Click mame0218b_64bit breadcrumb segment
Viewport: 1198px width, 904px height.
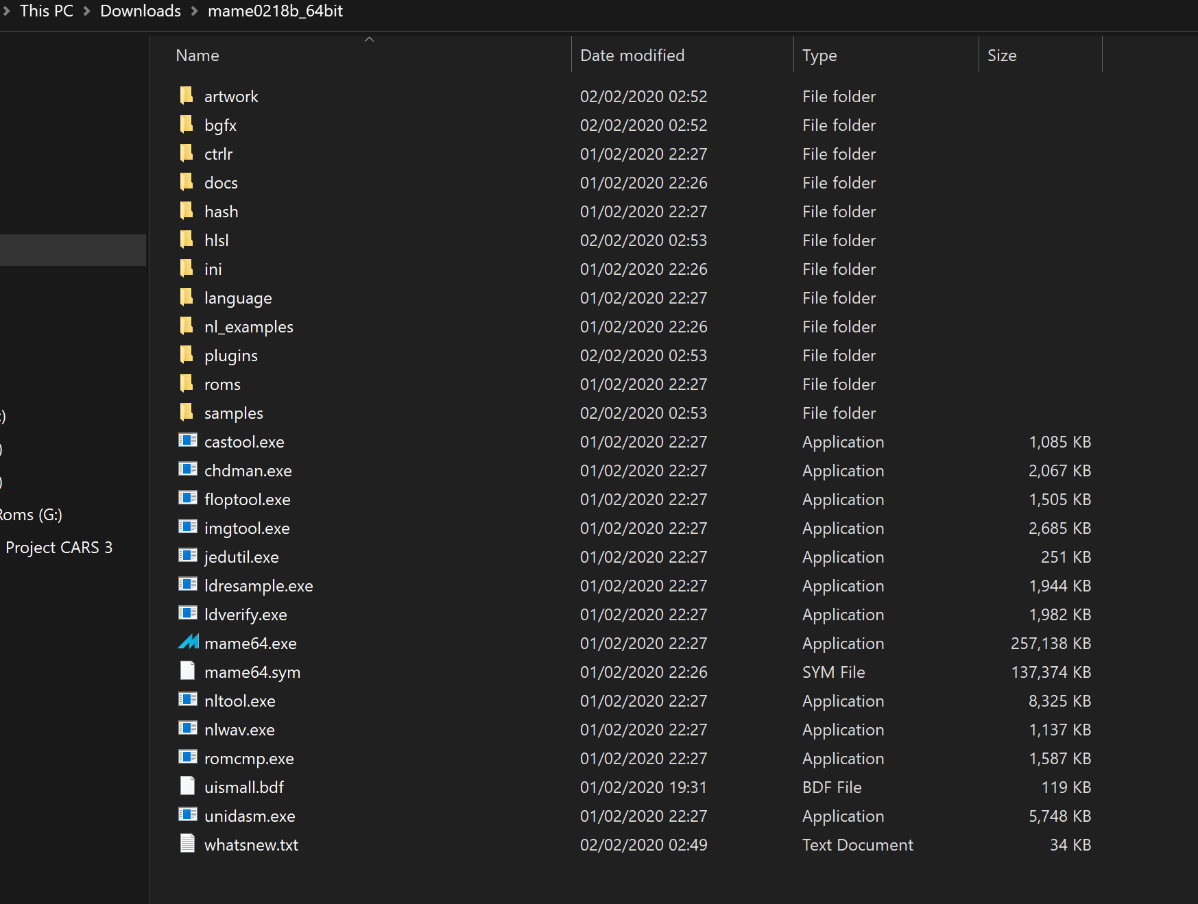coord(275,11)
